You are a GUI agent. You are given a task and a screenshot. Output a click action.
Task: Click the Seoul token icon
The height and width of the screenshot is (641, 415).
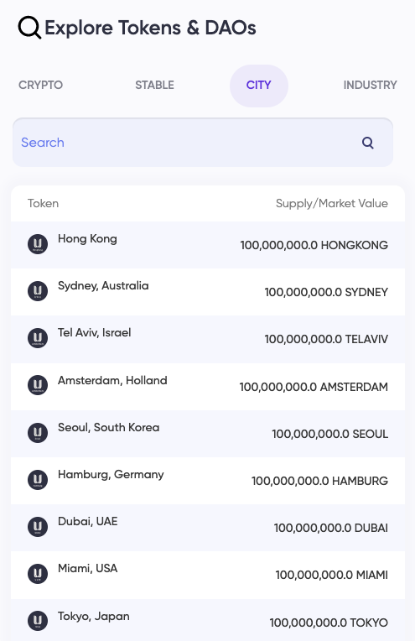pyautogui.click(x=38, y=433)
